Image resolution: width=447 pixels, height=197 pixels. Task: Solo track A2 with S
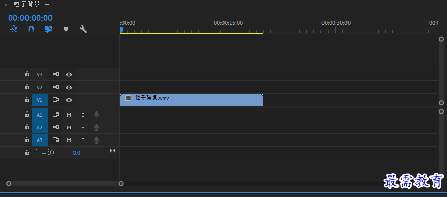[83, 128]
